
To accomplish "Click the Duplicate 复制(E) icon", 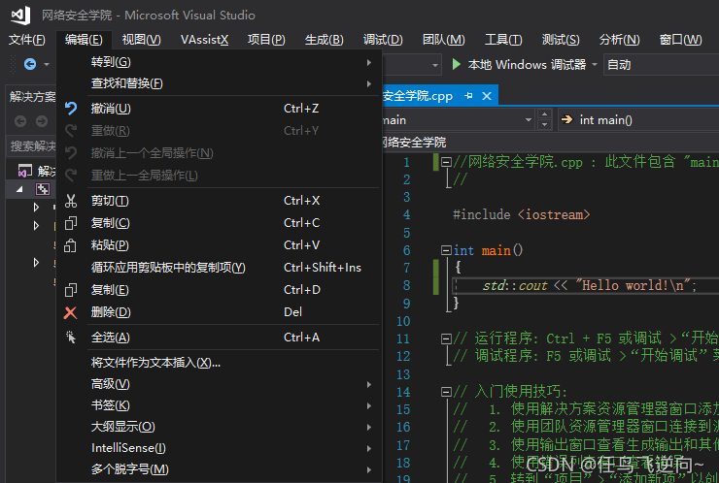I will 71,290.
